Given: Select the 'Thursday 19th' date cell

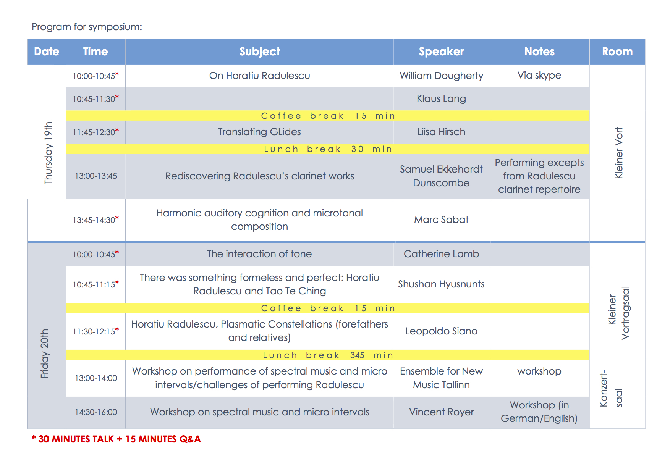Looking at the screenshot, I should coord(48,153).
